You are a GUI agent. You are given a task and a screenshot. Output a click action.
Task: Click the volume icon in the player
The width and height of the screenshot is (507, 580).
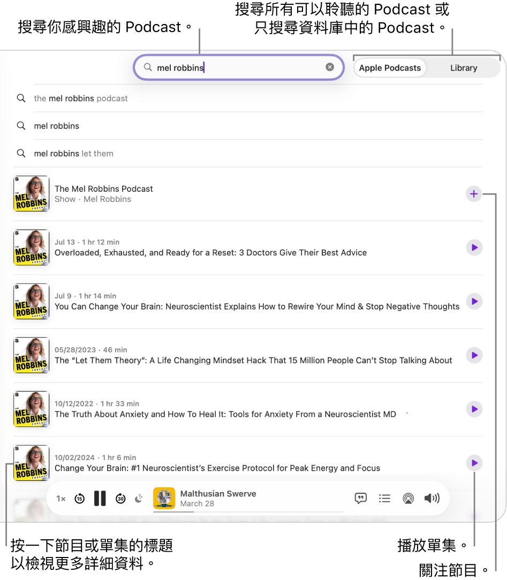[432, 498]
